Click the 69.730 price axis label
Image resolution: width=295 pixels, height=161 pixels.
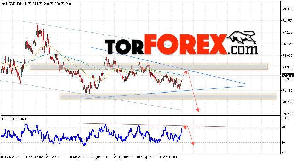(x=287, y=114)
